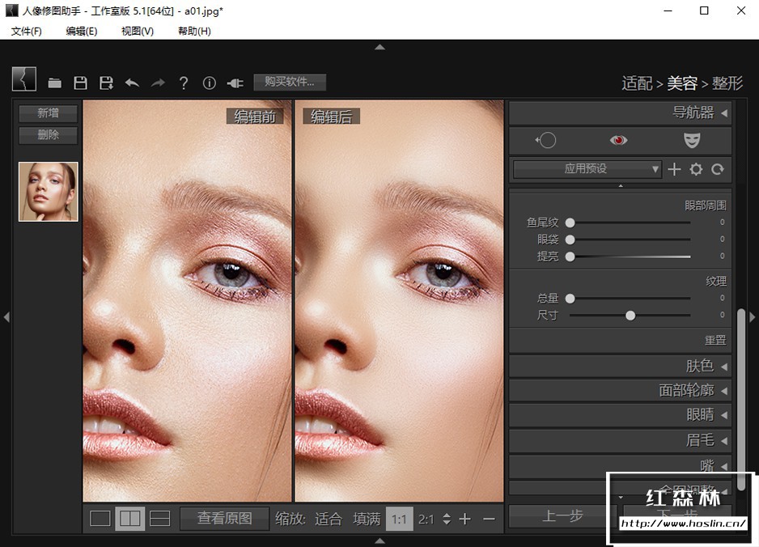This screenshot has height=547, width=759.
Task: Add new preset with plus icon
Action: pyautogui.click(x=675, y=169)
